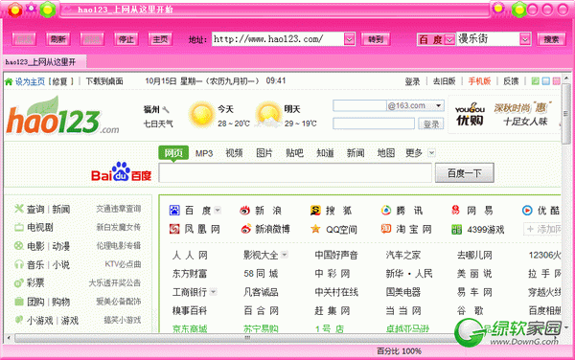Click into the address field showing hao123.com
The image size is (575, 360).
278,39
